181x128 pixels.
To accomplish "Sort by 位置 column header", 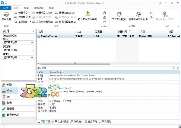I will coord(173,32).
